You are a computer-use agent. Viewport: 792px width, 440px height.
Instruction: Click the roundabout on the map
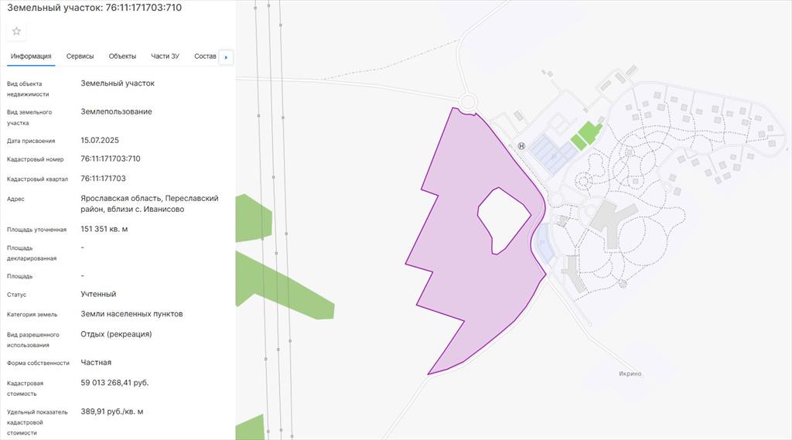tap(467, 101)
